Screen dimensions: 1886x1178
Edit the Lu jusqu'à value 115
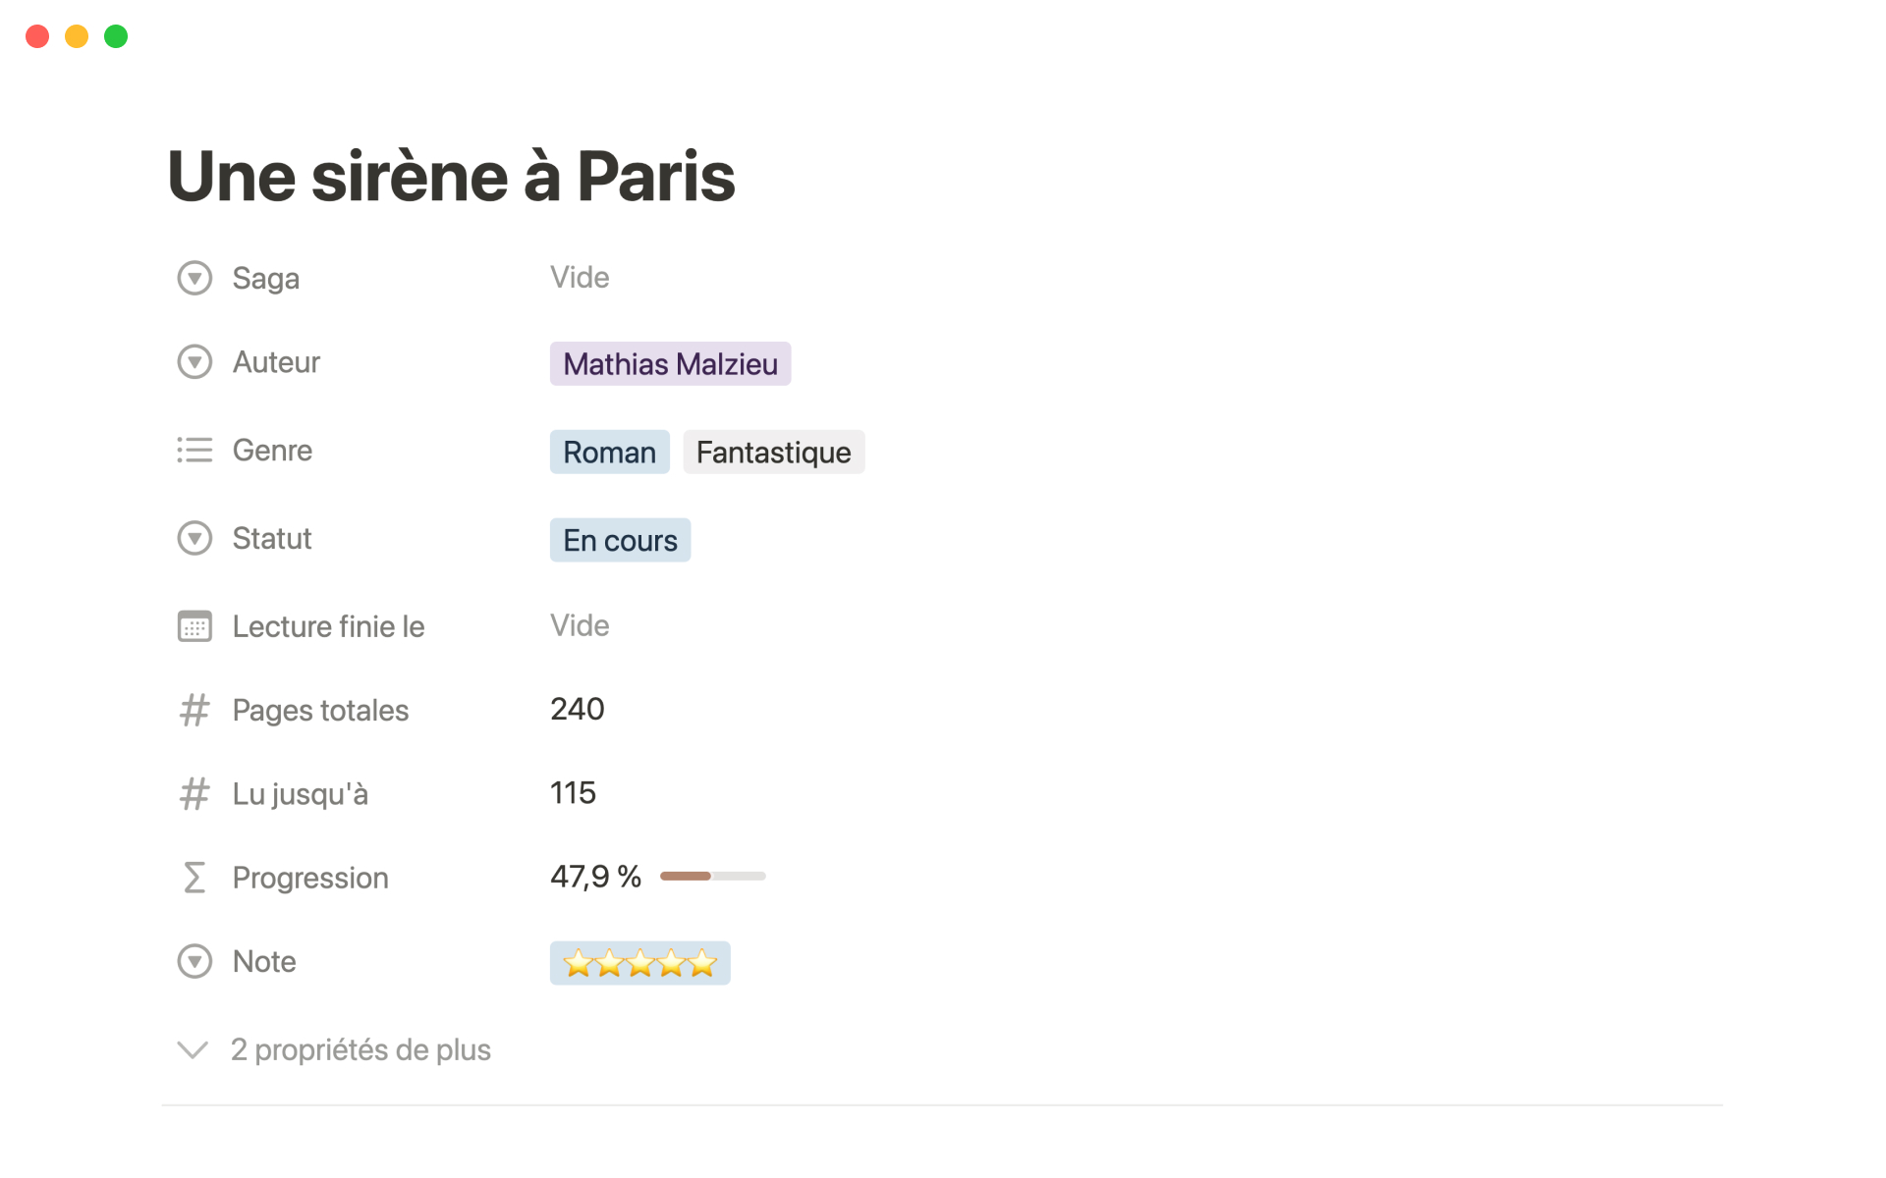[574, 792]
